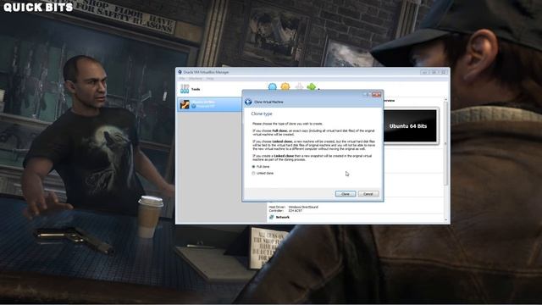Click the Ubuntu 64 Bits preview thumbnail
The width and height of the screenshot is (542, 305).
(410, 126)
